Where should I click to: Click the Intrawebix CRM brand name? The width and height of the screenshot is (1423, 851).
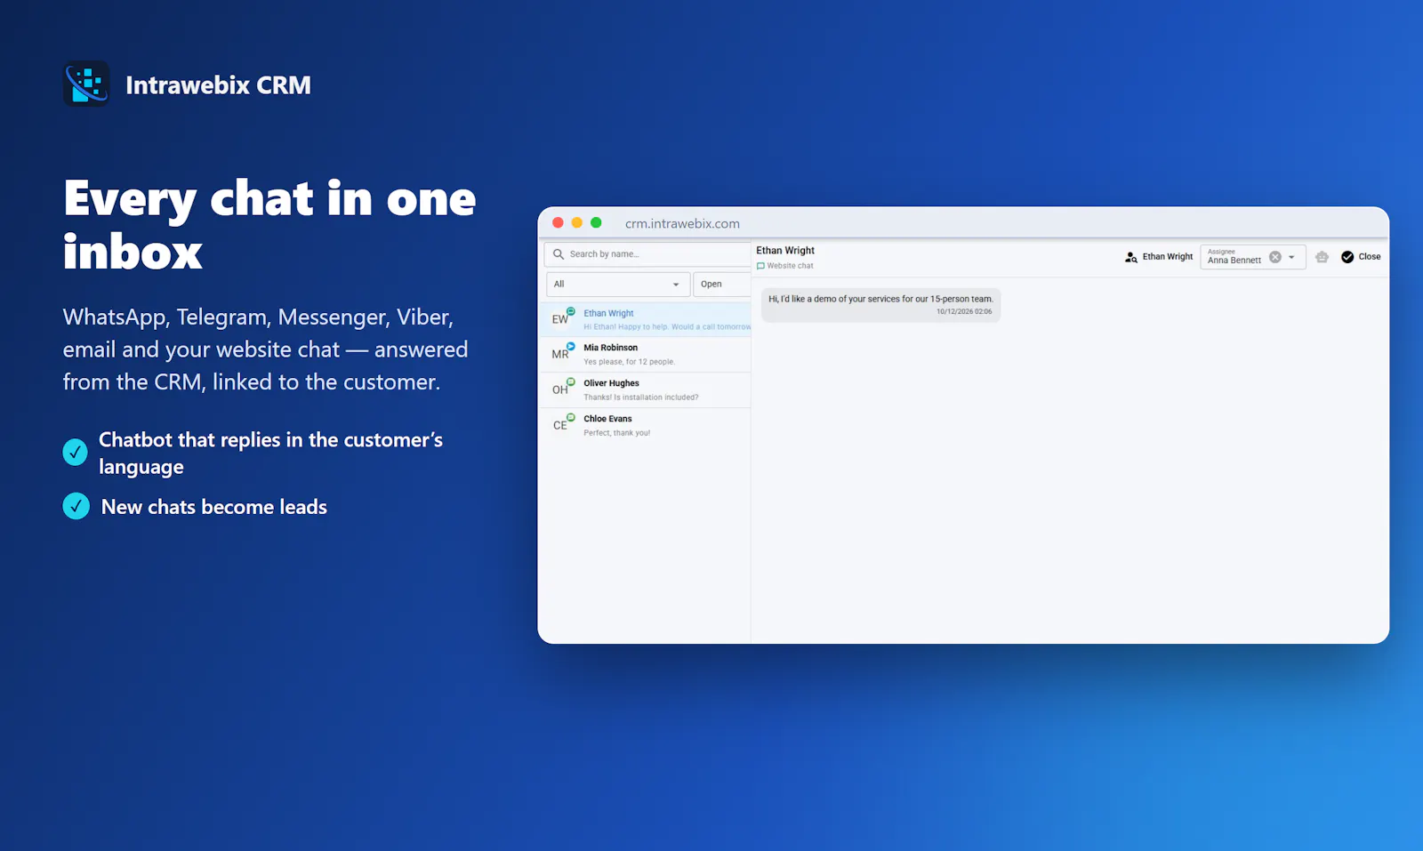(218, 85)
